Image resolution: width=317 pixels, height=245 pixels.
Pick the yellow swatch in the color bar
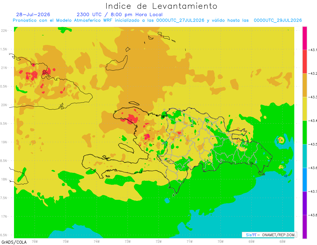click(305, 109)
